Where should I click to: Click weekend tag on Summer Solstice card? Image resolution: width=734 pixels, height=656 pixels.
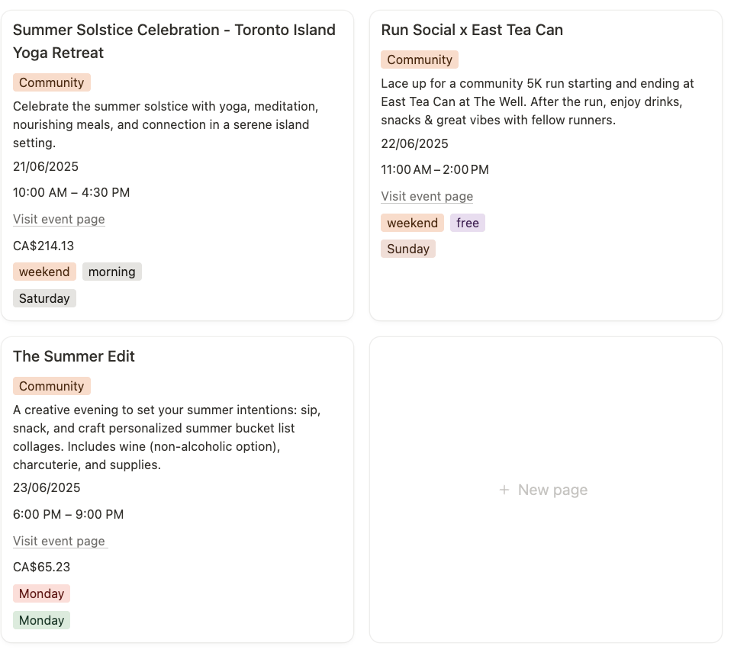pos(44,272)
